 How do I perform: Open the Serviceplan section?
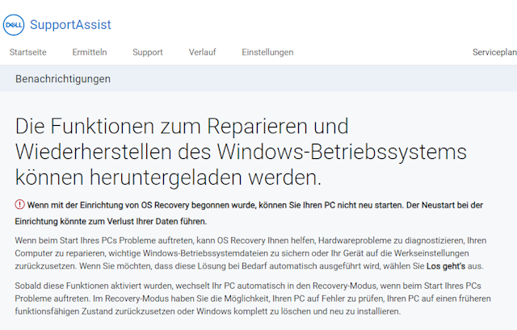[494, 52]
